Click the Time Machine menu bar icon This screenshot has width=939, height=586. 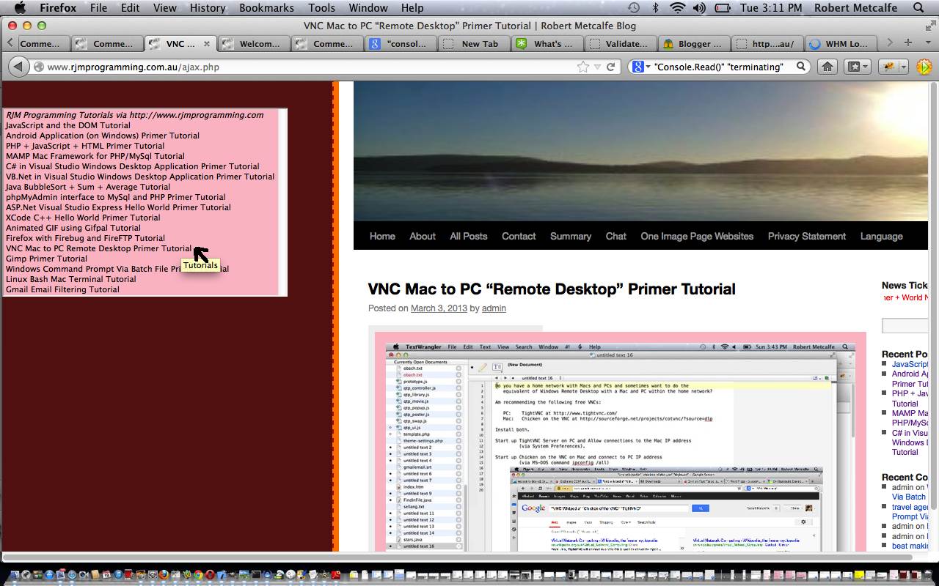(x=634, y=8)
